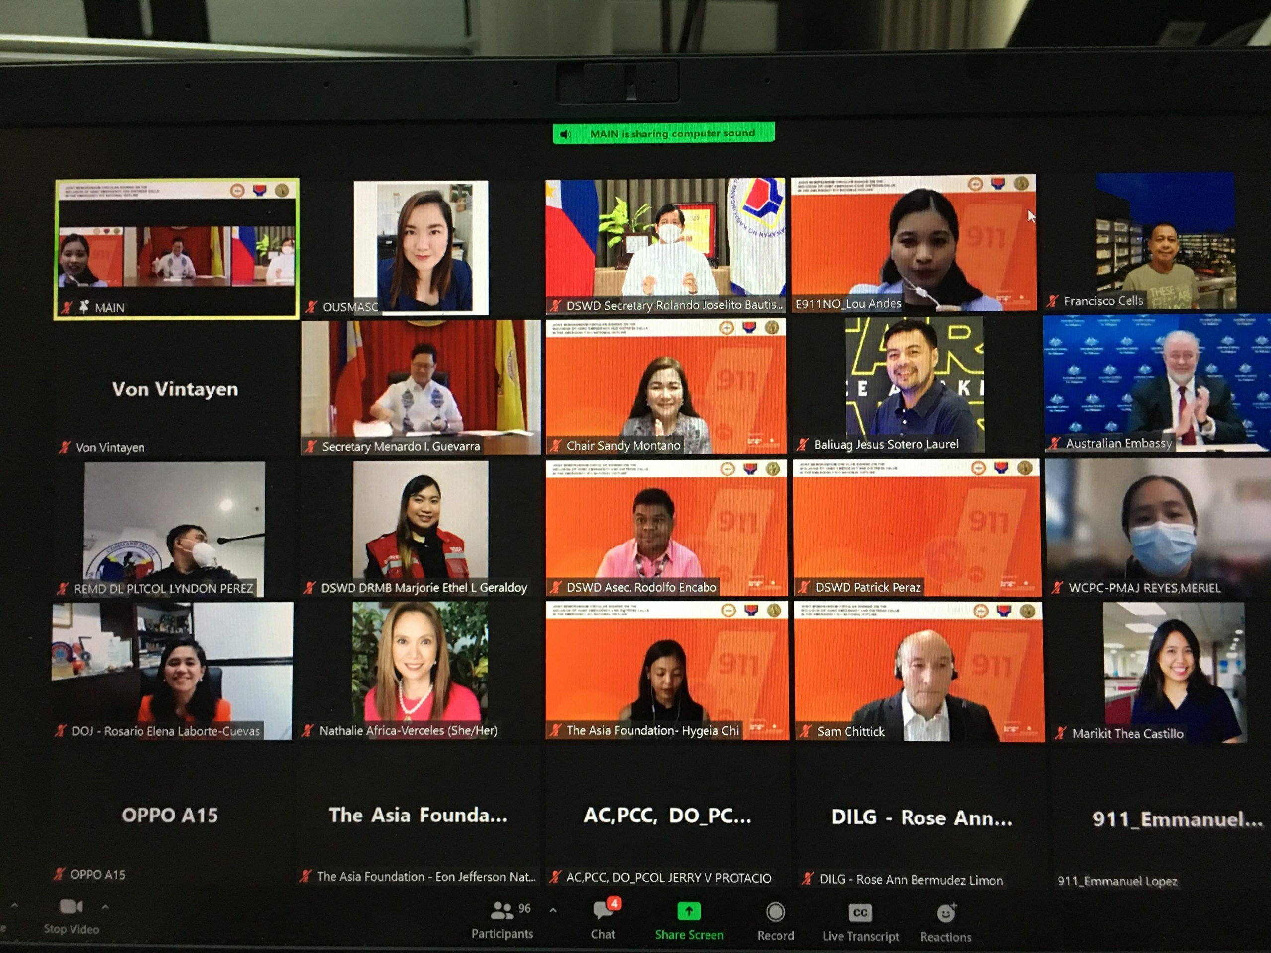1271x953 pixels.
Task: Select the Chair Sandy Montano tile
Action: (665, 386)
